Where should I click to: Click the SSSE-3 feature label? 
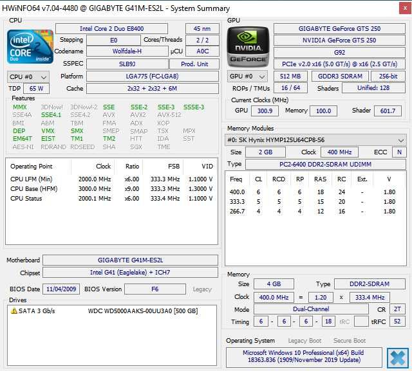(194, 107)
